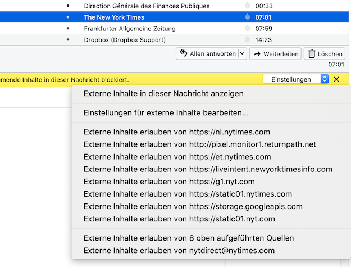The width and height of the screenshot is (351, 267).
Task: Click the junk flame icon on the New York Times row
Action: pos(248,17)
